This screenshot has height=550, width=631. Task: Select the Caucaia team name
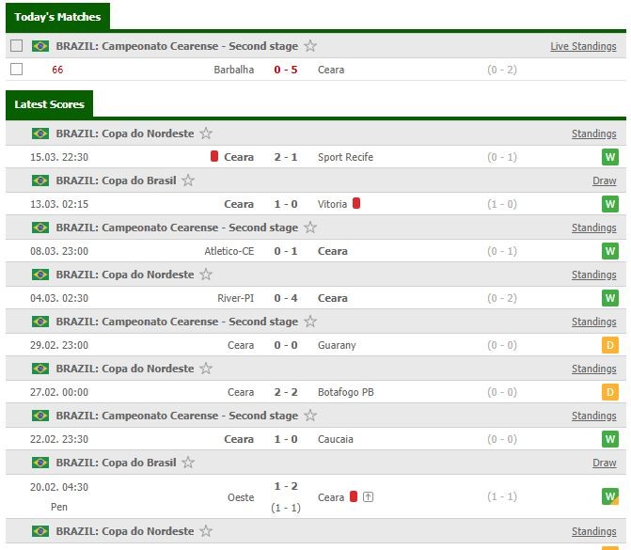pos(335,439)
